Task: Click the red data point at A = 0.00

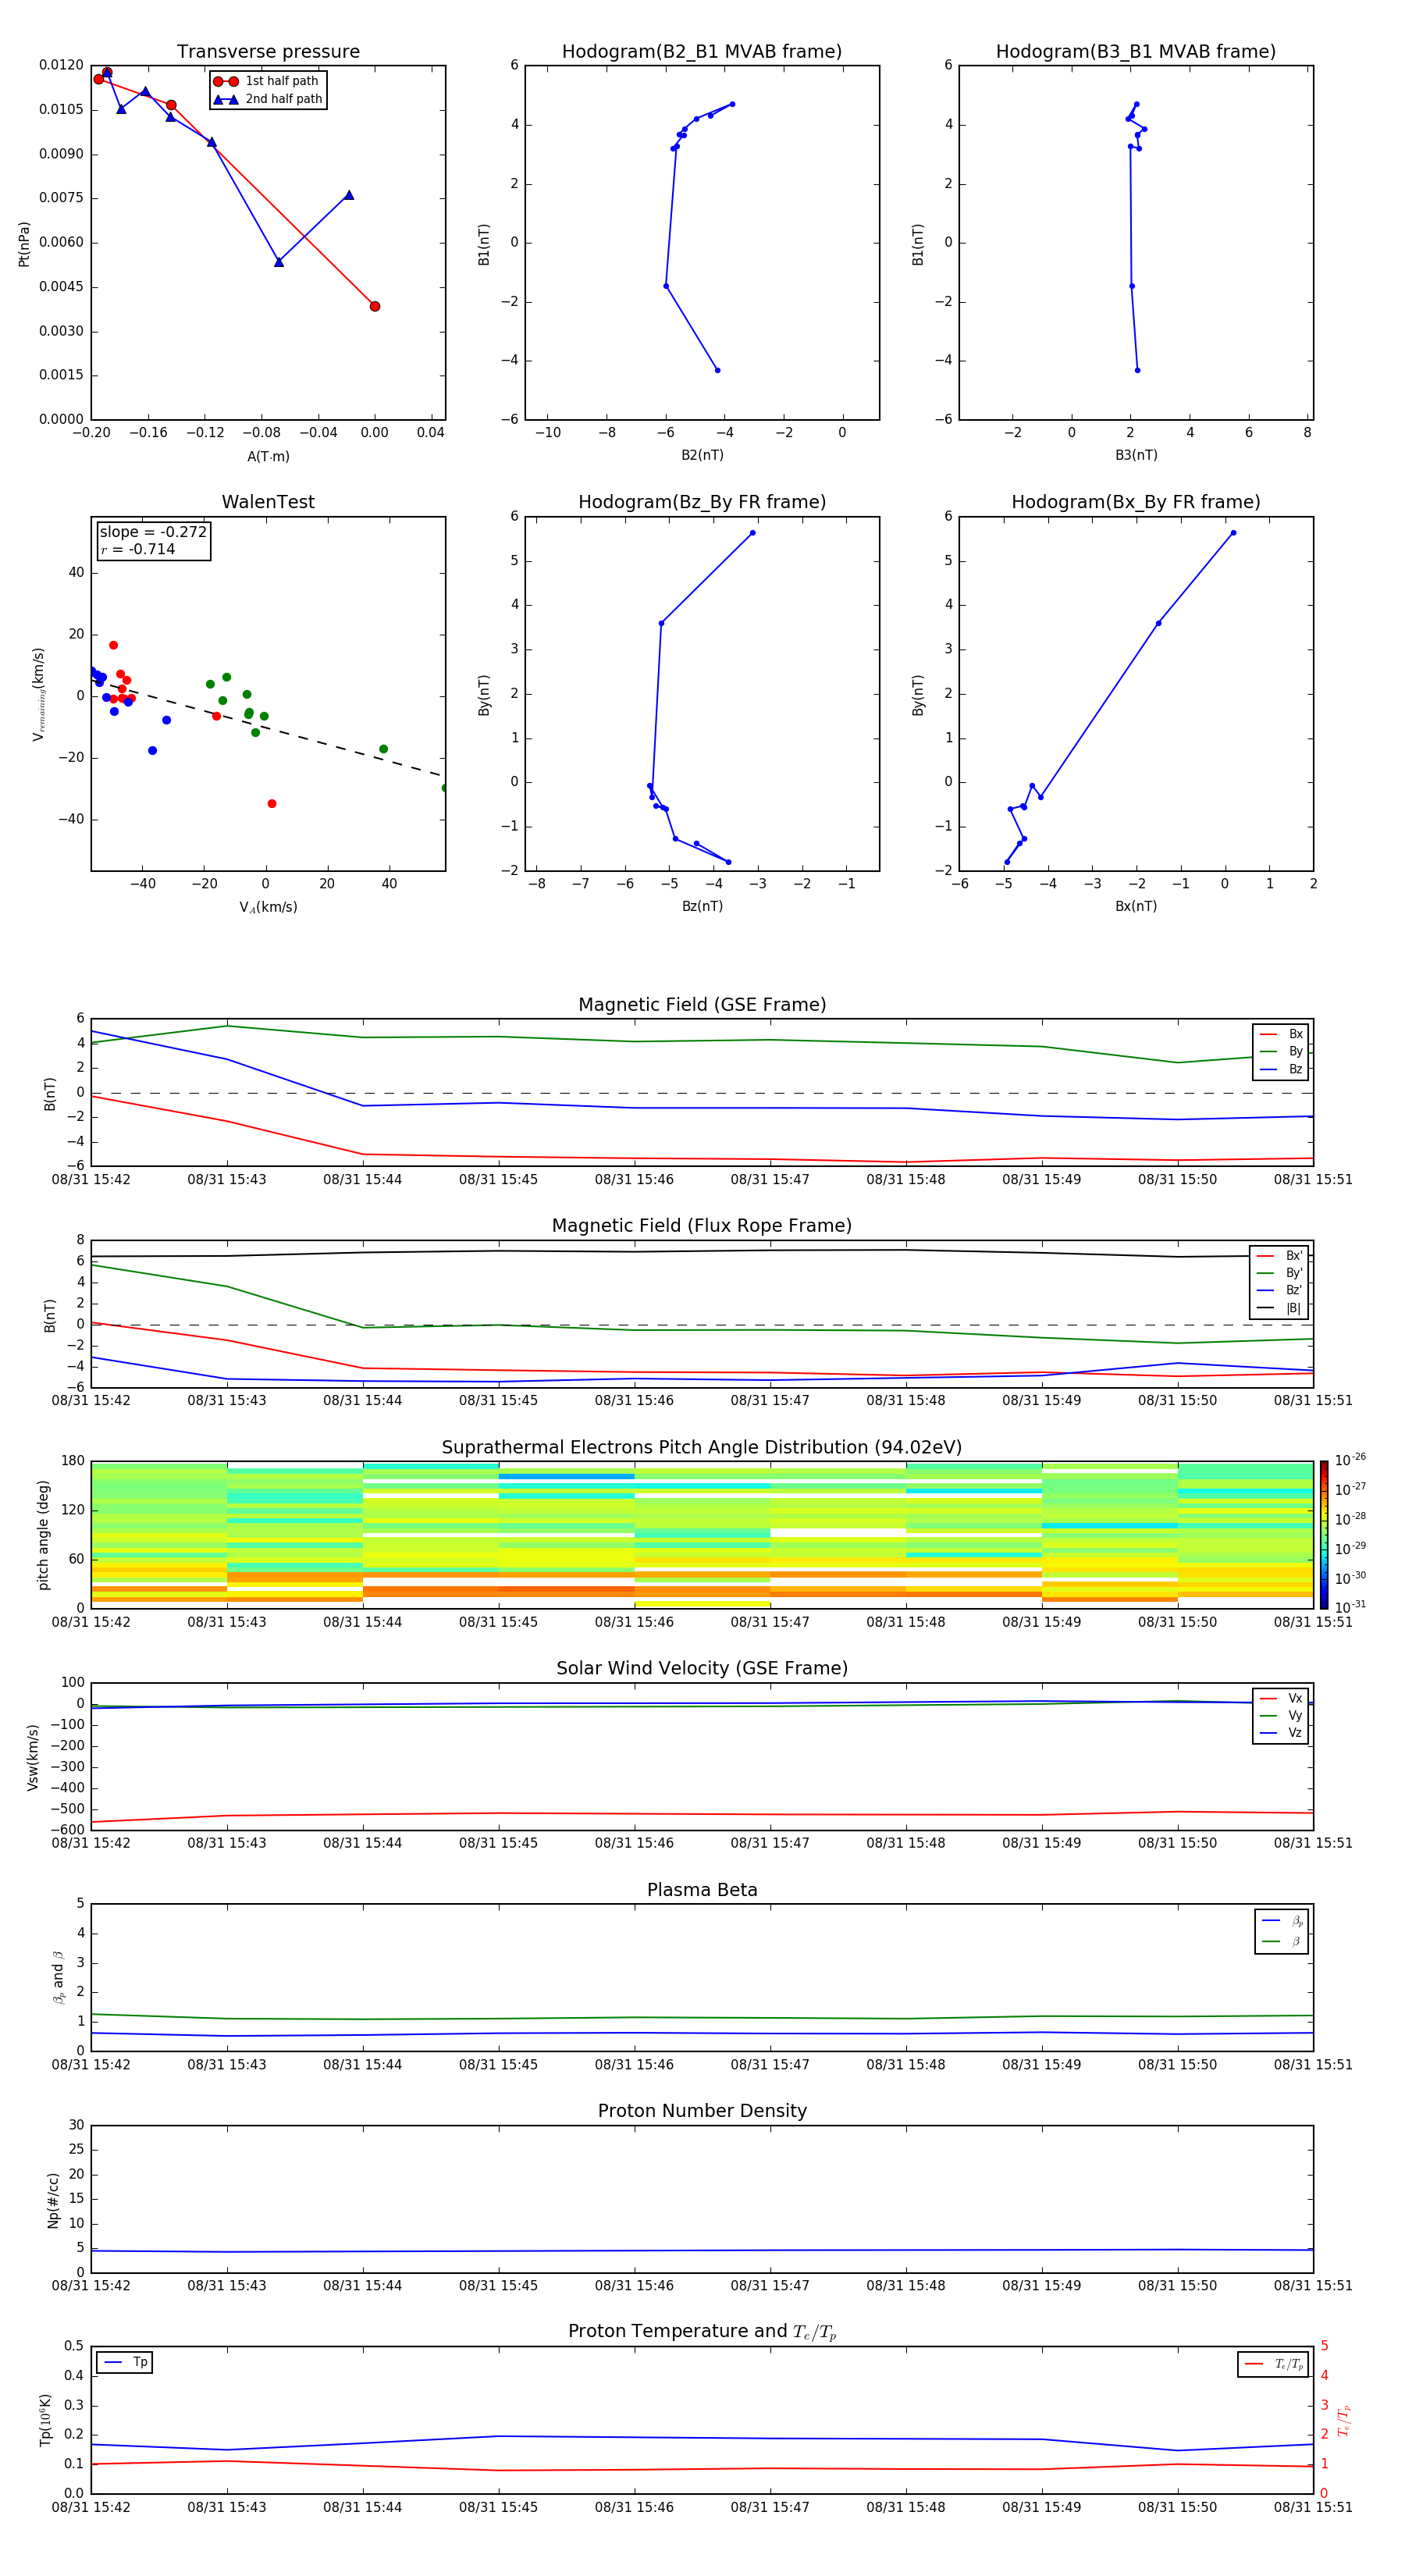Action: click(x=375, y=306)
